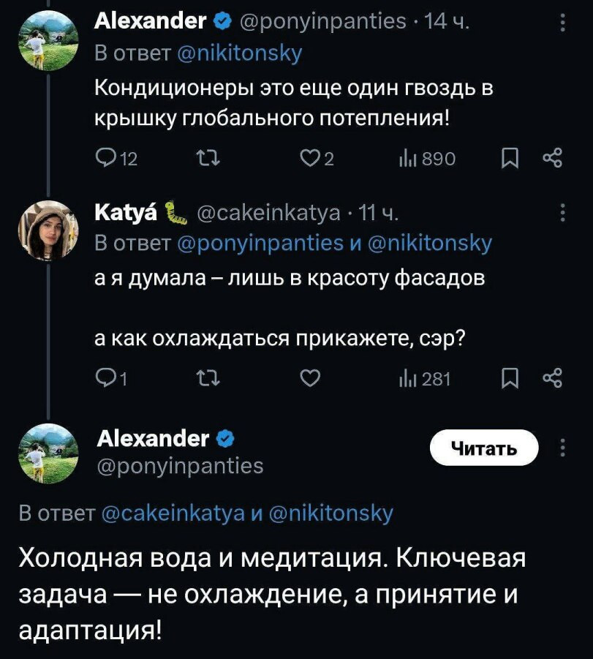Open more options for Alexander's first tweet
This screenshot has height=659, width=593.
coord(562,23)
